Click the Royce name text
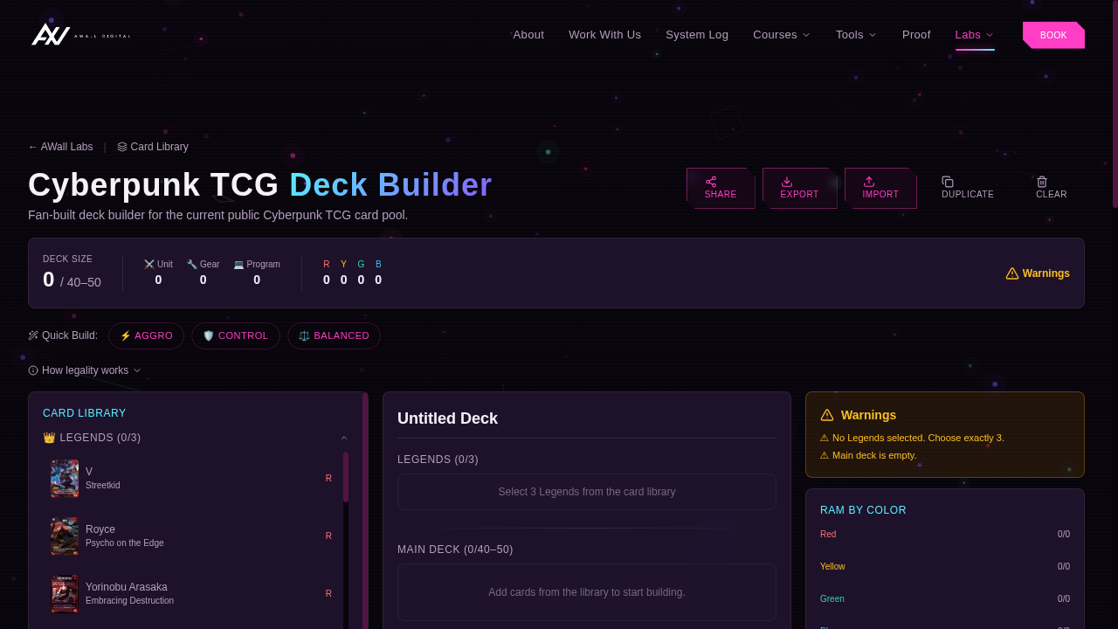1118x629 pixels. point(100,529)
